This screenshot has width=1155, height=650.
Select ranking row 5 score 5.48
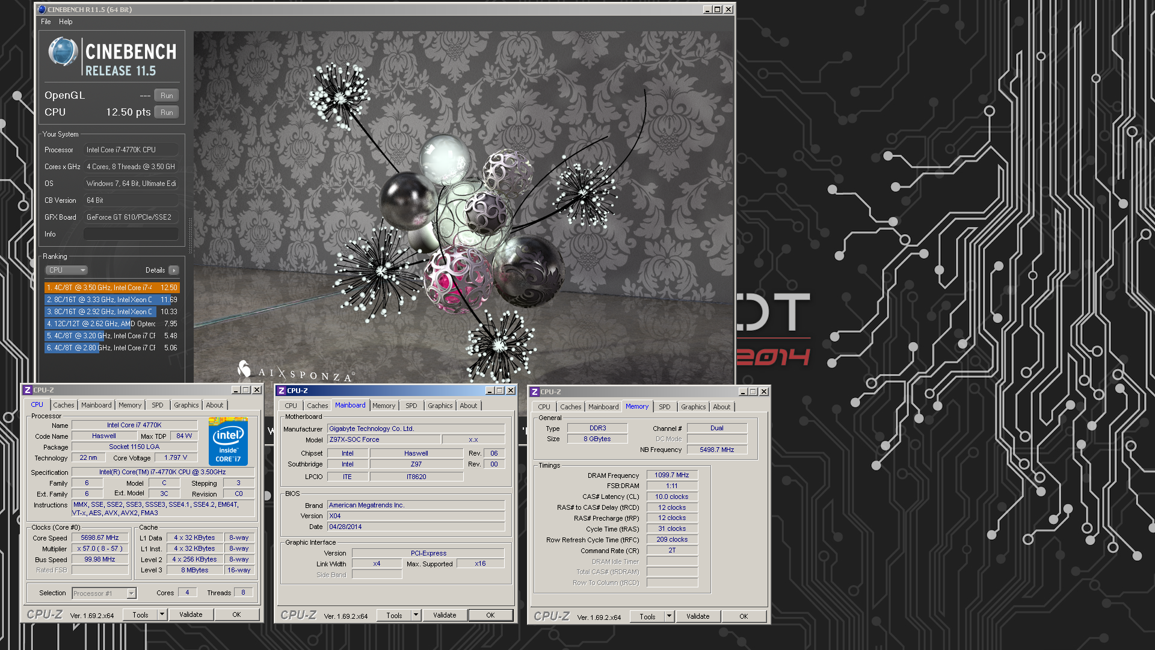(112, 336)
